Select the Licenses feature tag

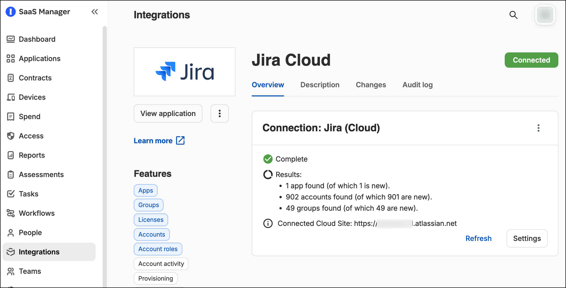coord(151,220)
